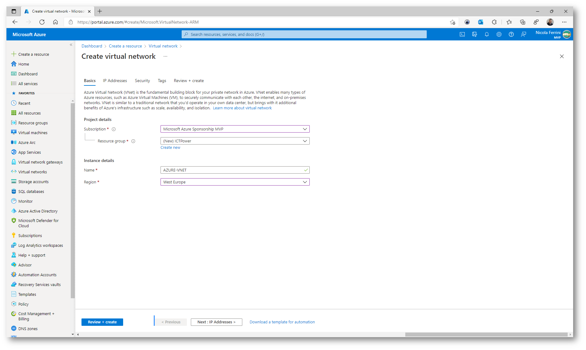Go to Create a resource breadcrumb
Viewport: 586px width, 350px height.
[x=125, y=46]
